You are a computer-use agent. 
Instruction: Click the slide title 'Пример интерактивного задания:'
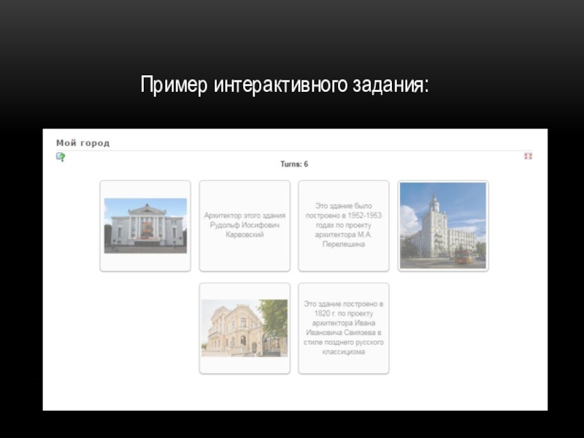(x=285, y=85)
